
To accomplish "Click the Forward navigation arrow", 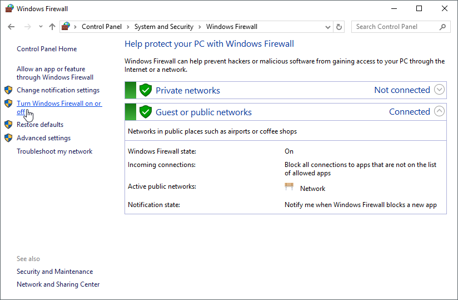I will coord(27,27).
